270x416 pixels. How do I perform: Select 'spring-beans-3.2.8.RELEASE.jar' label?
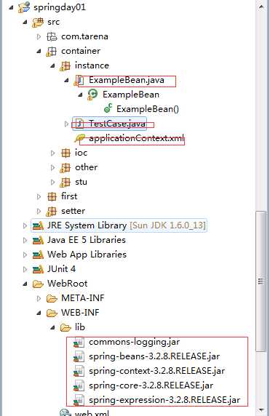tap(154, 357)
